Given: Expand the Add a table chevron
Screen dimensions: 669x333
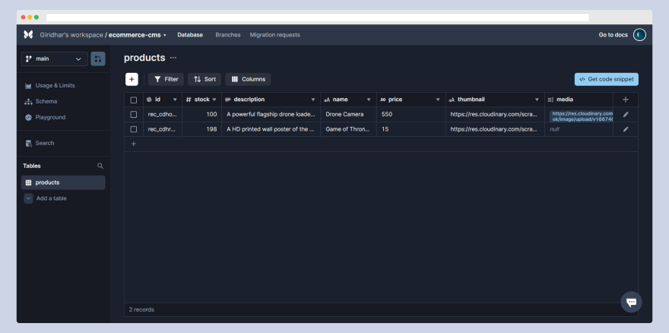Looking at the screenshot, I should [x=28, y=198].
